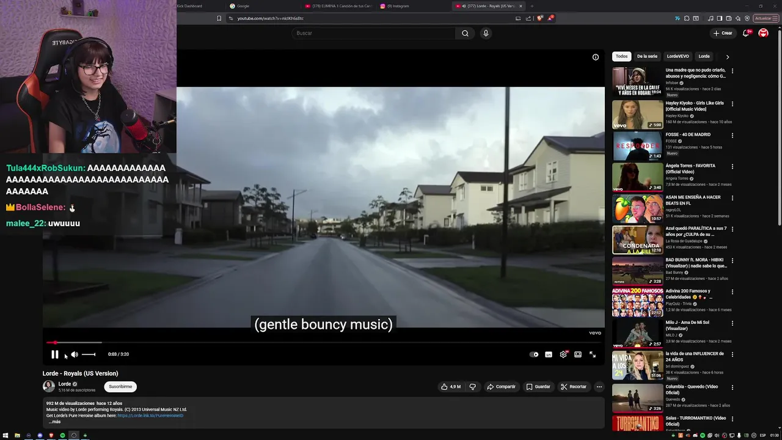Click the Crear create button
782x440 pixels.
pyautogui.click(x=722, y=33)
